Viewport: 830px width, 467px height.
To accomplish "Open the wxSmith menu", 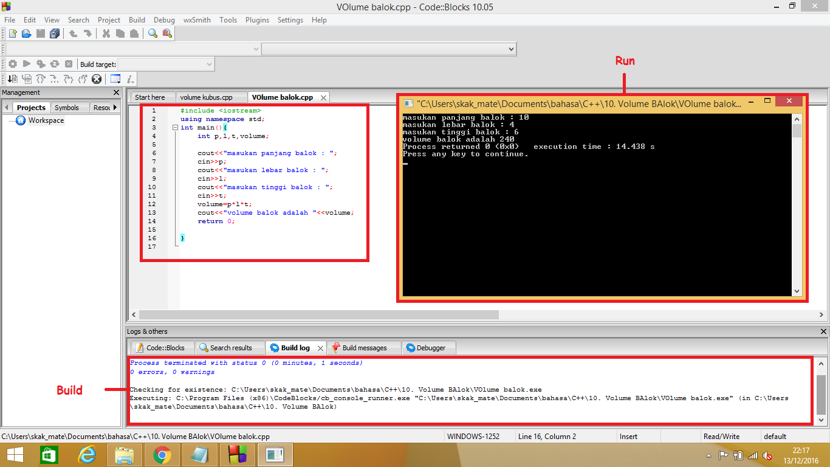I will pyautogui.click(x=197, y=20).
